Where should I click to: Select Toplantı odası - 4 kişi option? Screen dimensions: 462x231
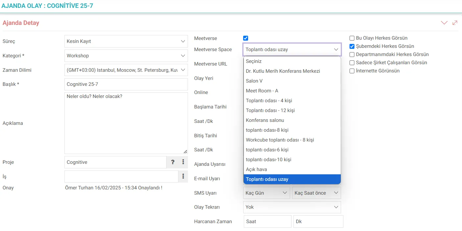[292, 101]
